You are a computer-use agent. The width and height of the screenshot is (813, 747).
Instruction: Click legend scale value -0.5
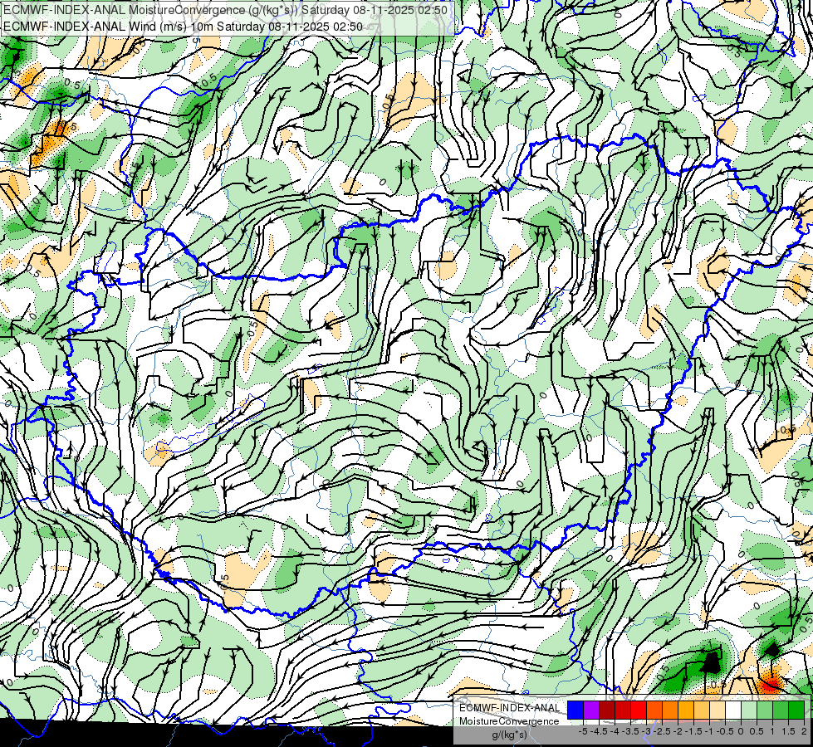coord(725,731)
